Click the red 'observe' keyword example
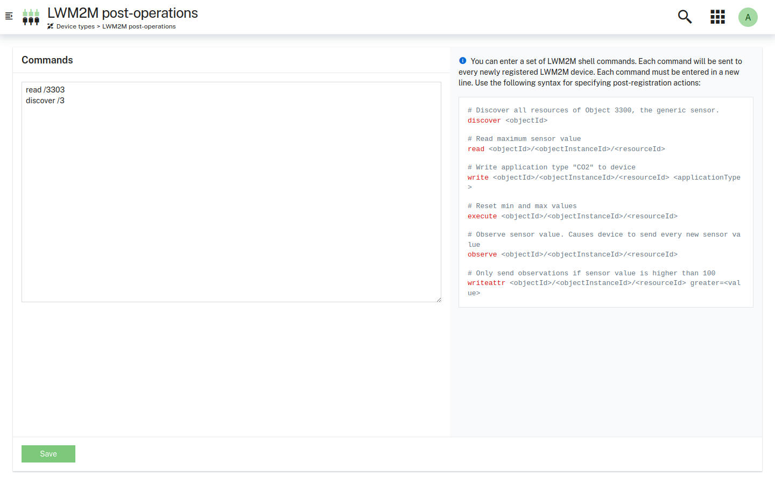Screen dimensions: 775x484 pos(482,254)
